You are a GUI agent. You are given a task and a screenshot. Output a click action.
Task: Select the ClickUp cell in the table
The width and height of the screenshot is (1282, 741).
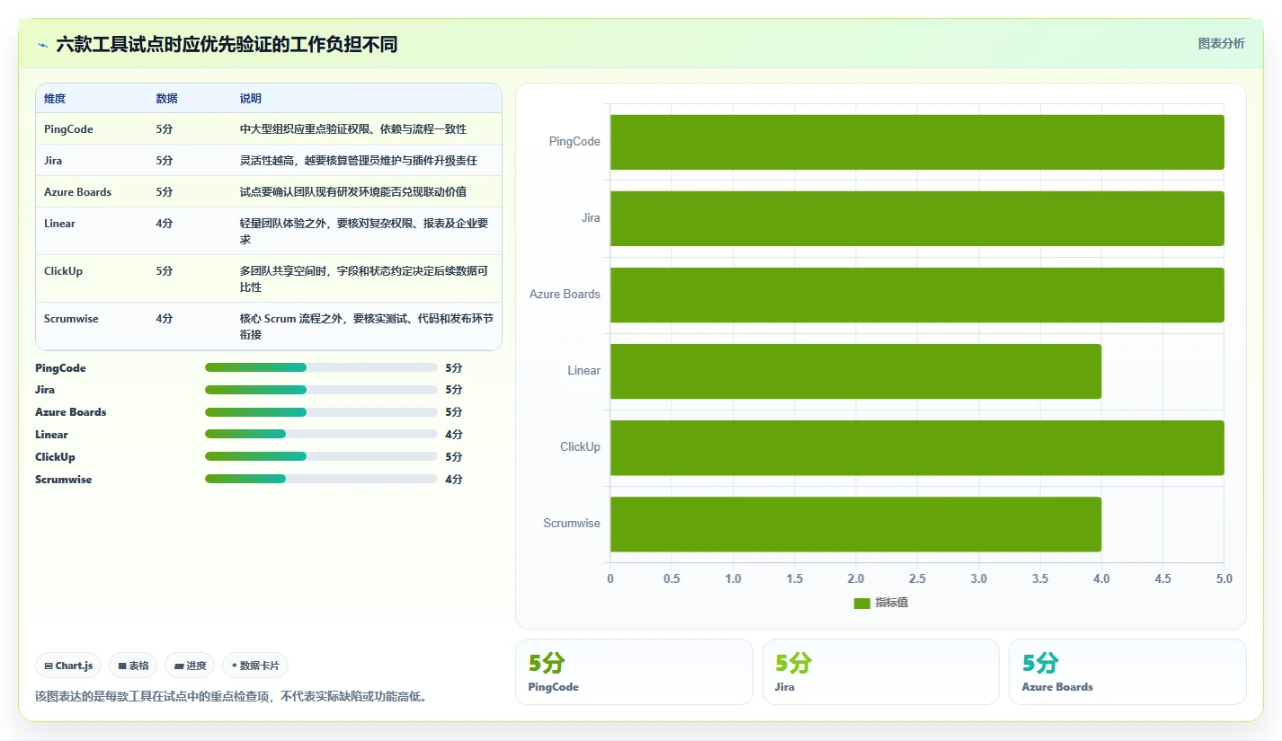(x=63, y=271)
